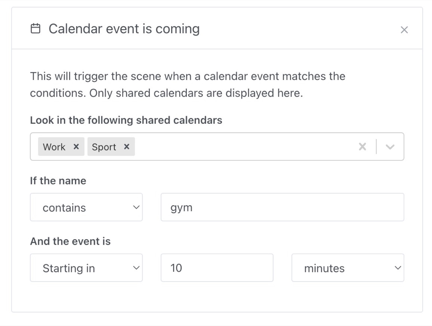
Task: Open the minutes time unit dropdown
Action: (347, 268)
